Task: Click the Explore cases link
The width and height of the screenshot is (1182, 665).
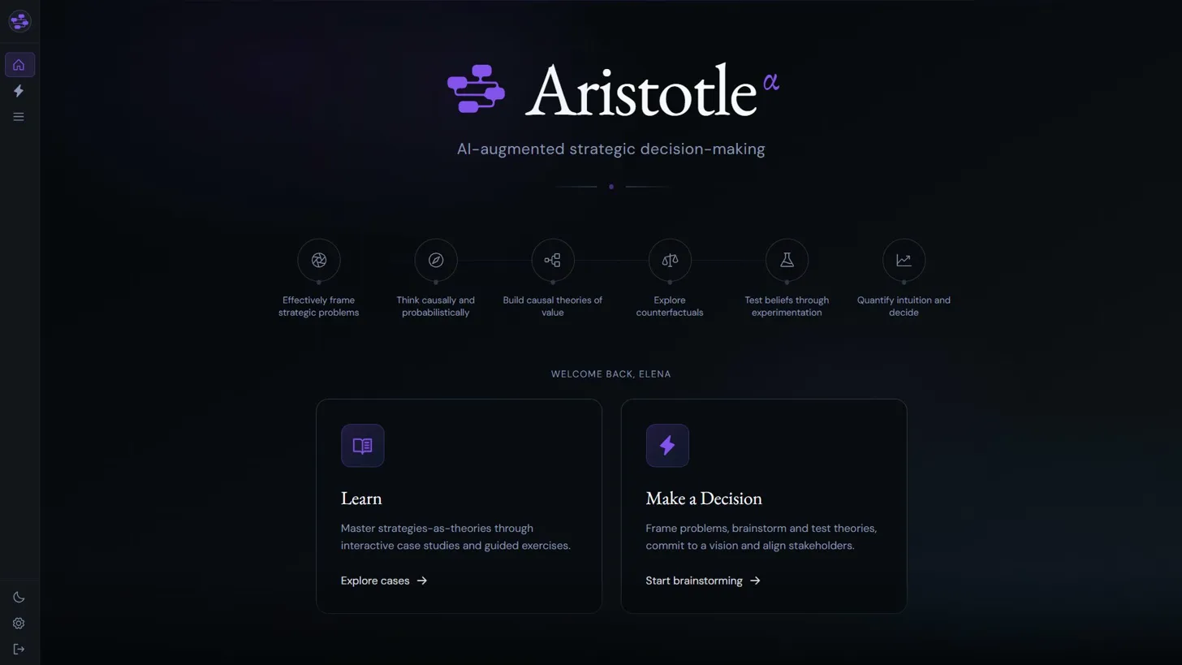Action: (384, 581)
